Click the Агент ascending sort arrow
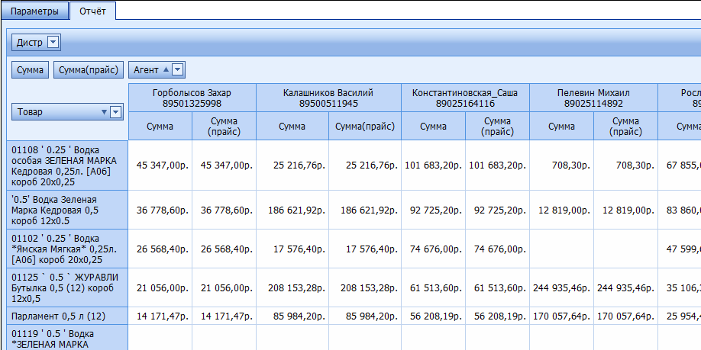This screenshot has height=350, width=701. (x=166, y=70)
